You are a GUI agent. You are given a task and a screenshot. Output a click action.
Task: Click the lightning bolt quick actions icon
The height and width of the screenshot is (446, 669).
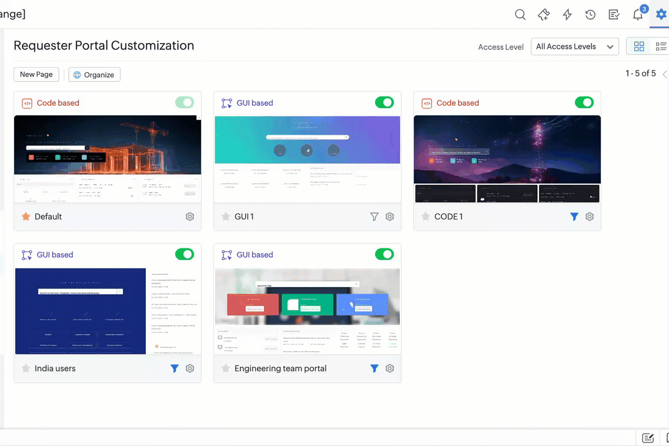pos(567,15)
